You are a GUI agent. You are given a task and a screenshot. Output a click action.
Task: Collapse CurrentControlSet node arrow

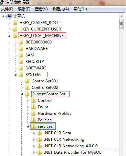click(22, 94)
